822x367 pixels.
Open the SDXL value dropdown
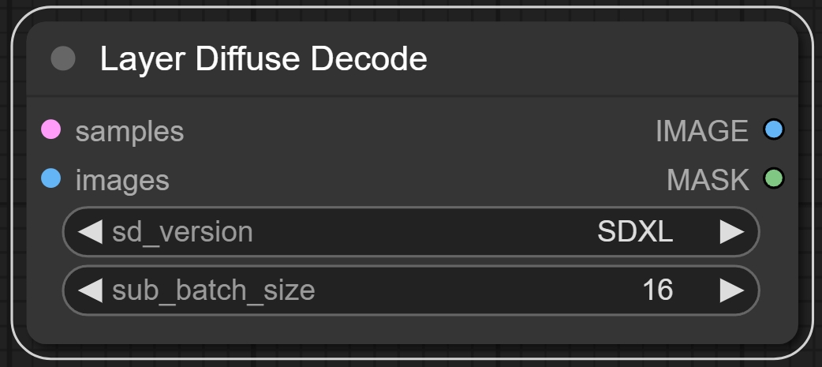[x=635, y=232]
